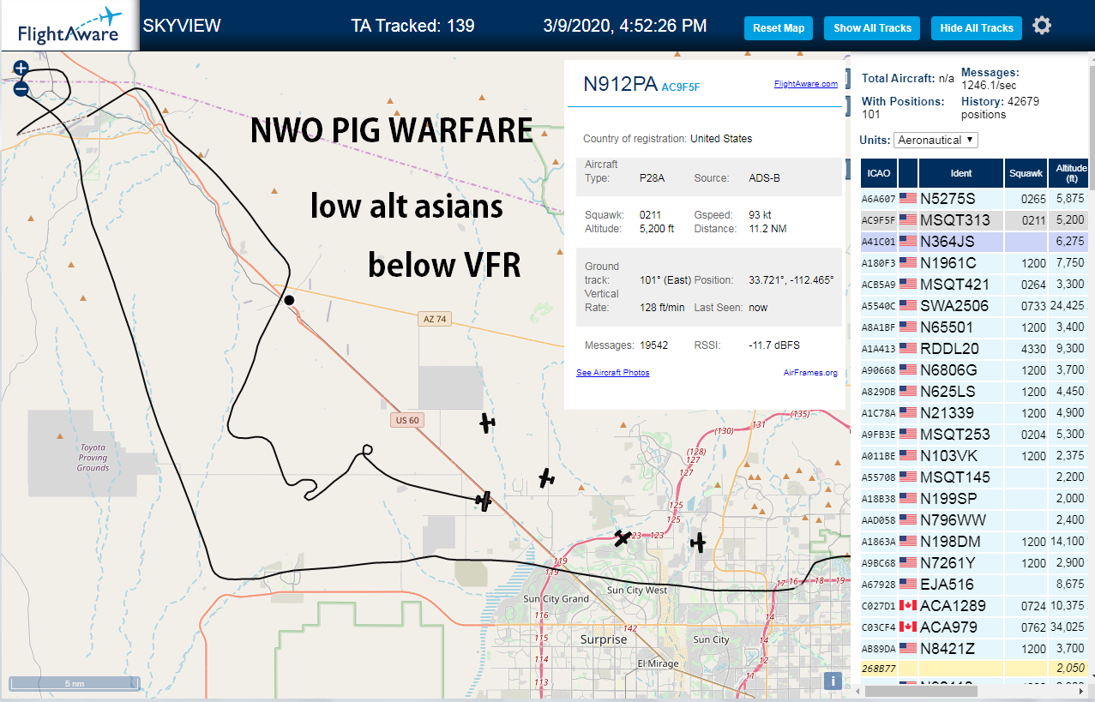This screenshot has height=702, width=1095.
Task: Click the FlightAware logo
Action: coord(69,26)
